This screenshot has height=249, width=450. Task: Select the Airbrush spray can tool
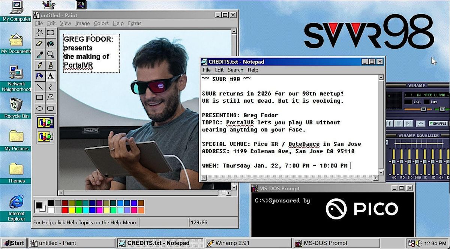point(39,76)
